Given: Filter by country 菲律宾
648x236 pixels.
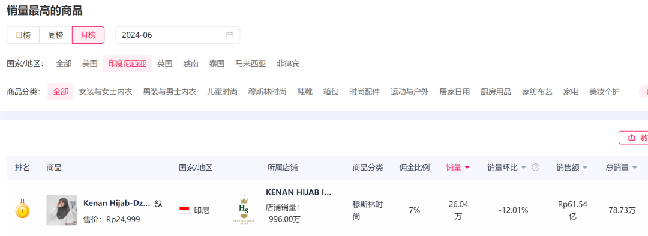Looking at the screenshot, I should (288, 64).
